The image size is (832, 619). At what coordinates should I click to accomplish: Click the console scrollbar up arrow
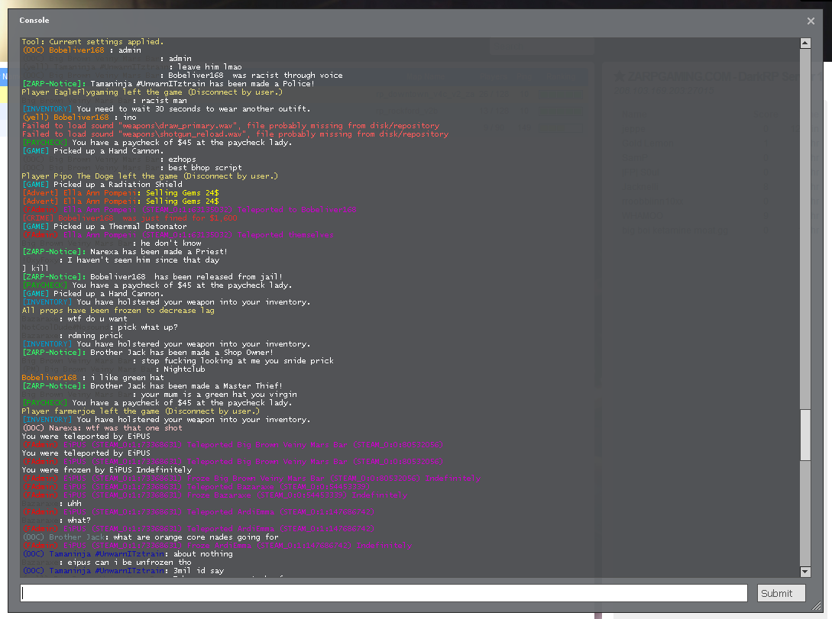[x=805, y=43]
